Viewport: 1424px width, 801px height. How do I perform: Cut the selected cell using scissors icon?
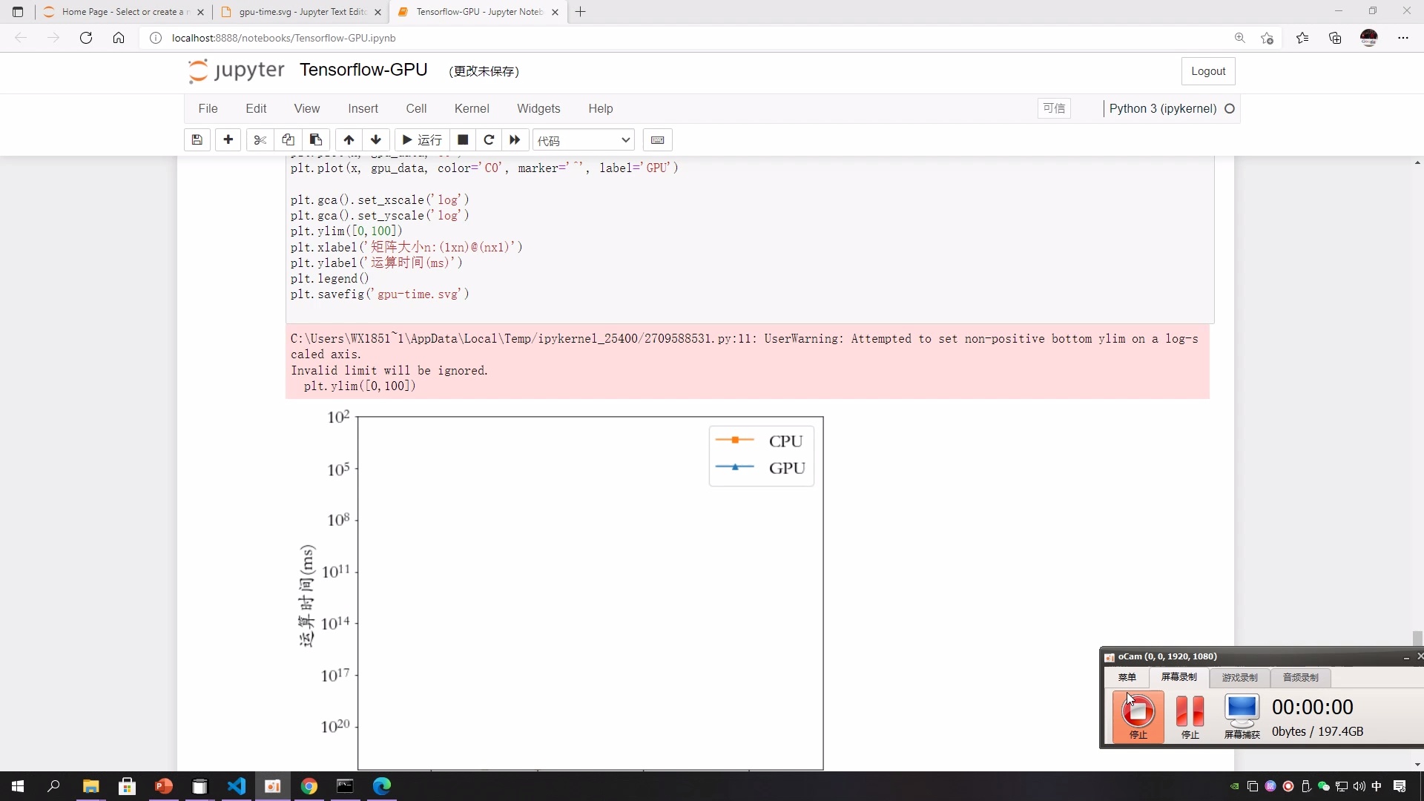[x=260, y=139]
